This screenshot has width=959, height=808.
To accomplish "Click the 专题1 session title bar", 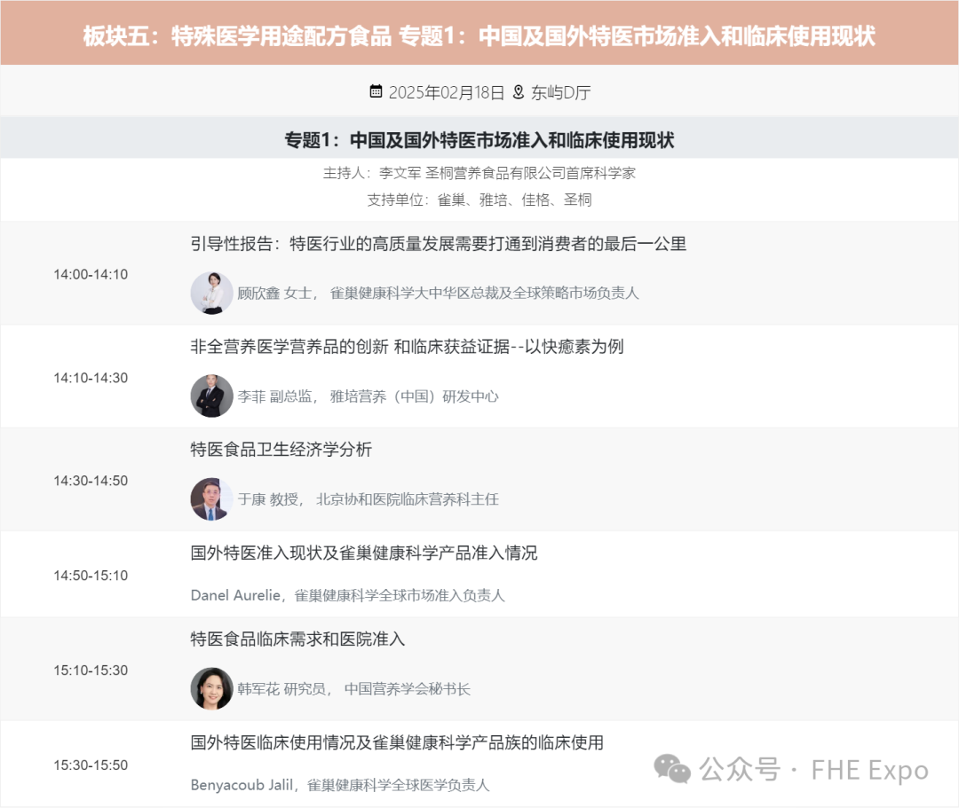I will pos(479,140).
